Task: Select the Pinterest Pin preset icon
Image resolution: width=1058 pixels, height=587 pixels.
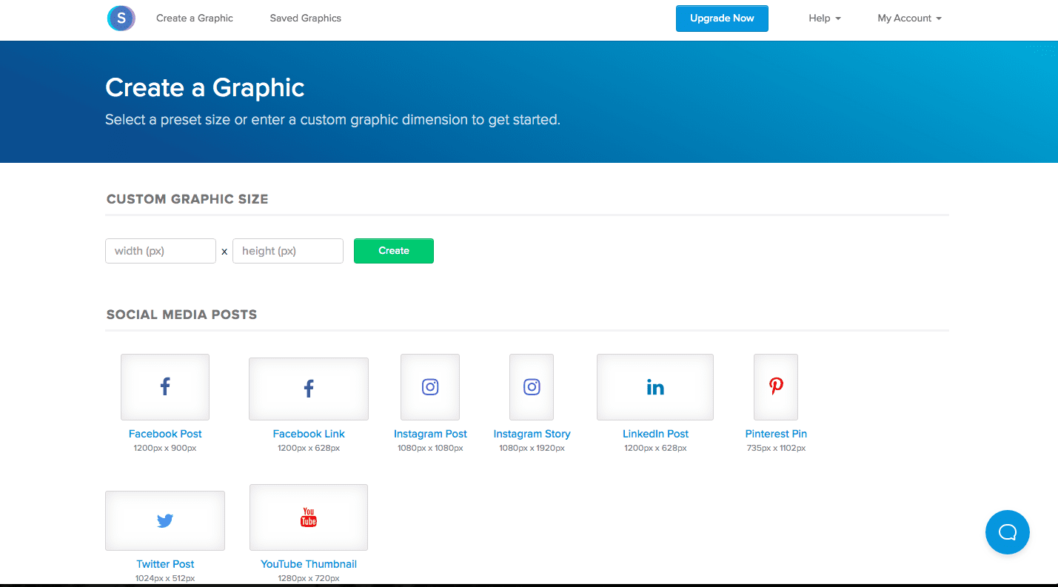Action: [x=776, y=386]
